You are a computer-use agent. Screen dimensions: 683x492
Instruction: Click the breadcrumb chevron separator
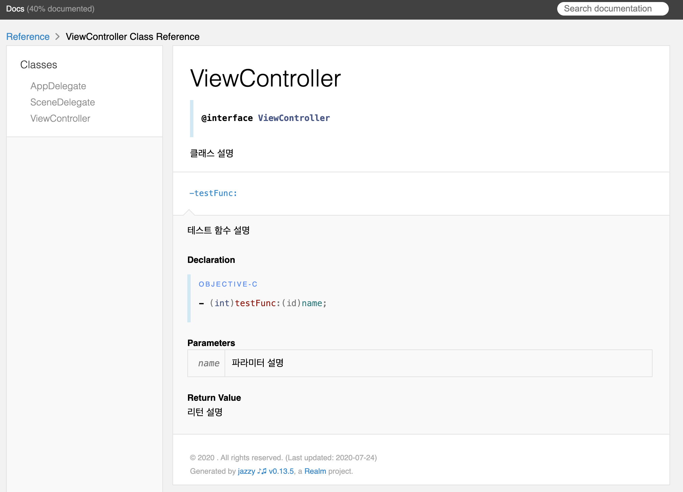[x=57, y=36]
